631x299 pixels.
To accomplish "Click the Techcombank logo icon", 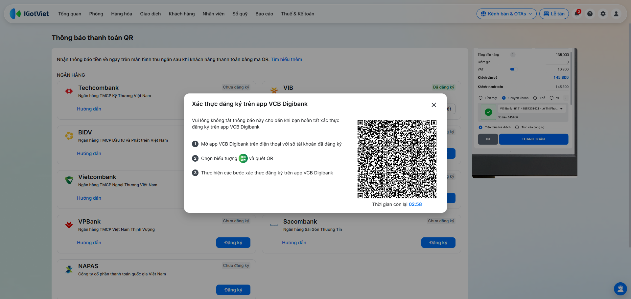I will 69,91.
